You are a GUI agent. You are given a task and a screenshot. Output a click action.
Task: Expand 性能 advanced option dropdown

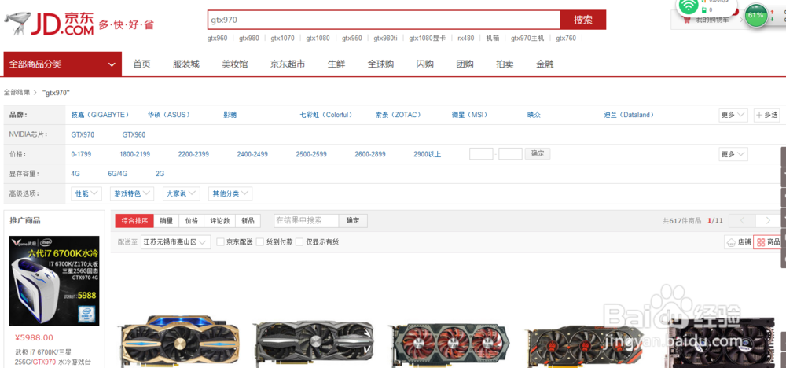86,193
